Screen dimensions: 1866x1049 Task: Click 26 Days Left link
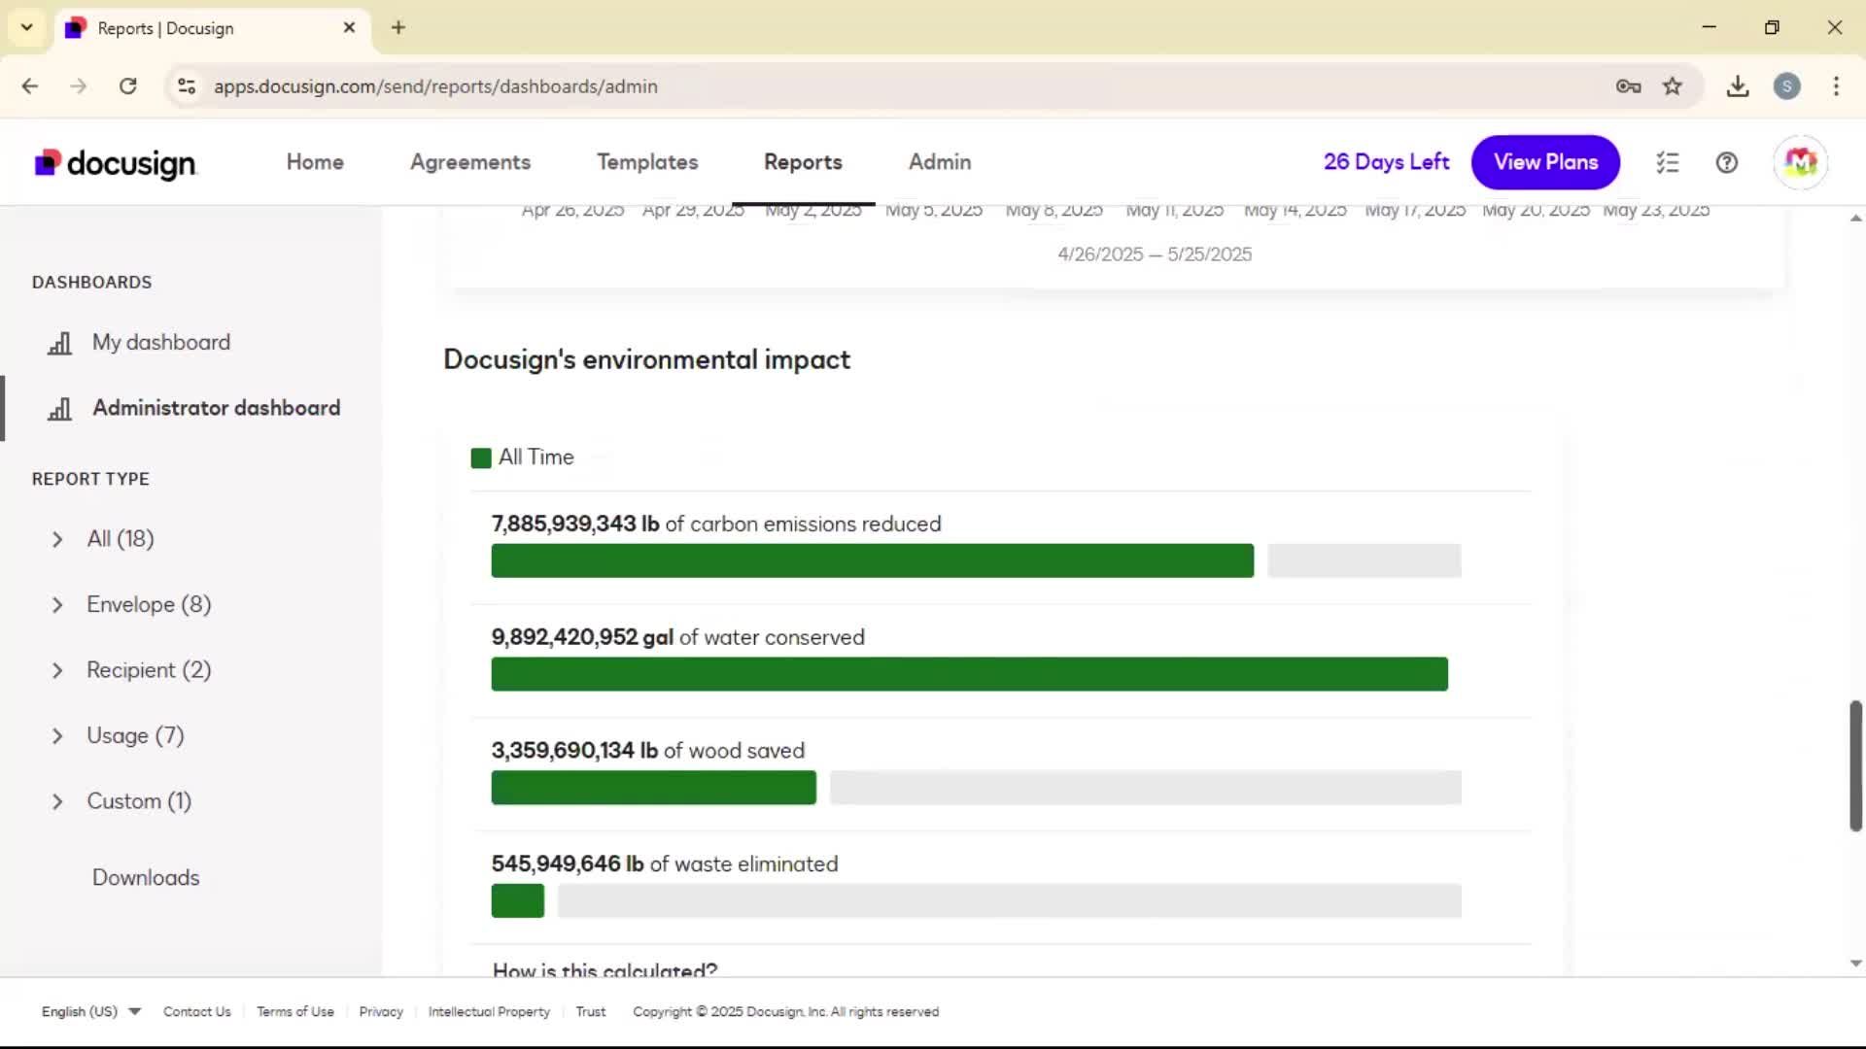pyautogui.click(x=1386, y=162)
